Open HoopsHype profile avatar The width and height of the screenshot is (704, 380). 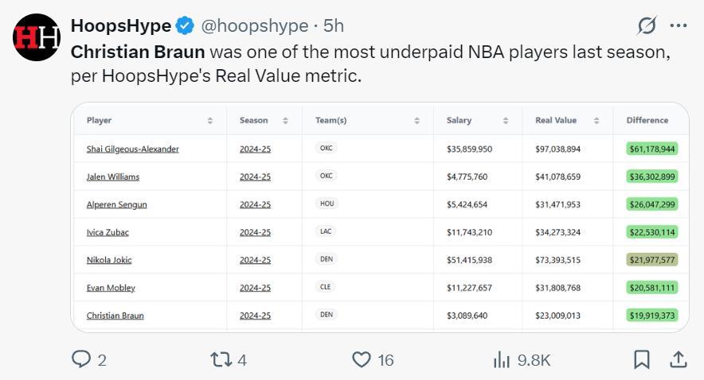coord(37,37)
